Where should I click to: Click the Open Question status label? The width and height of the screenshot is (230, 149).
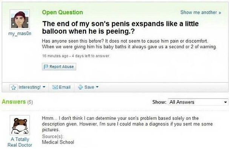(63, 12)
